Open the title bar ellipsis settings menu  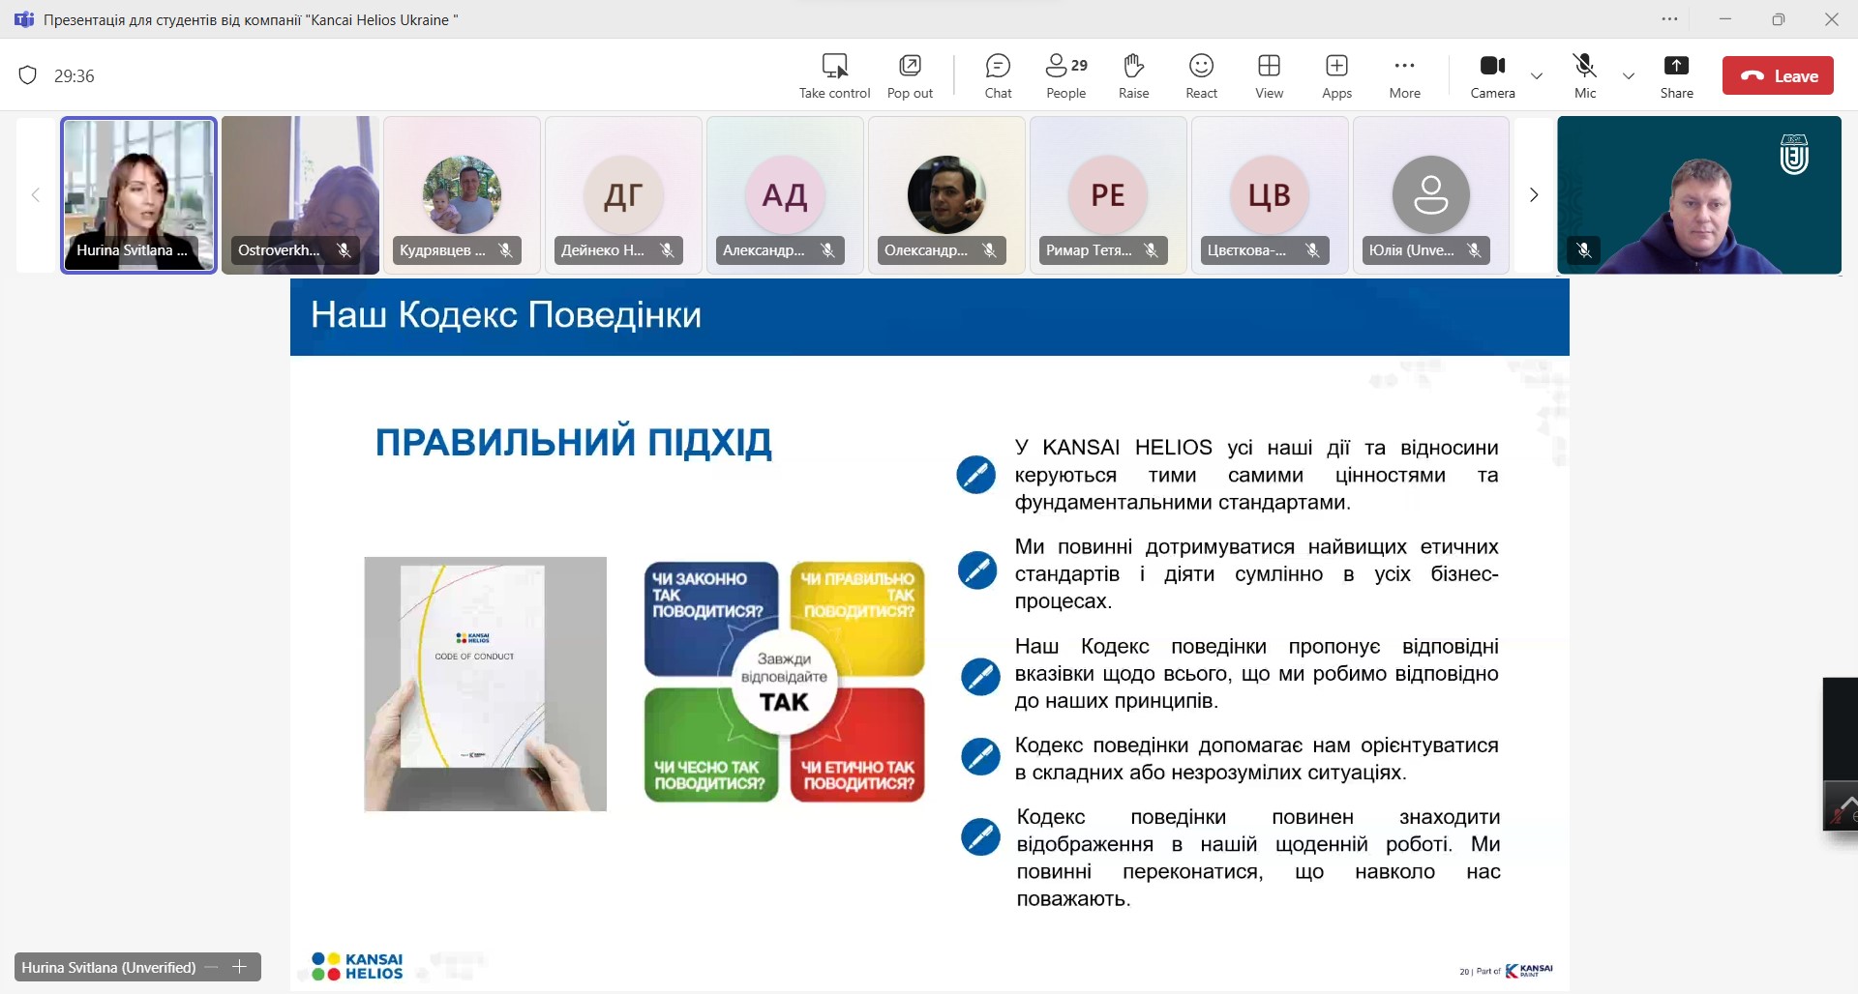(x=1670, y=19)
